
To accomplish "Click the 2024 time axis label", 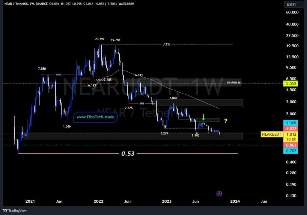I will [x=235, y=201].
